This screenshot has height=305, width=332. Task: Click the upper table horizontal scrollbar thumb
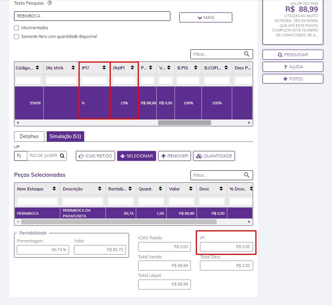pos(184,123)
